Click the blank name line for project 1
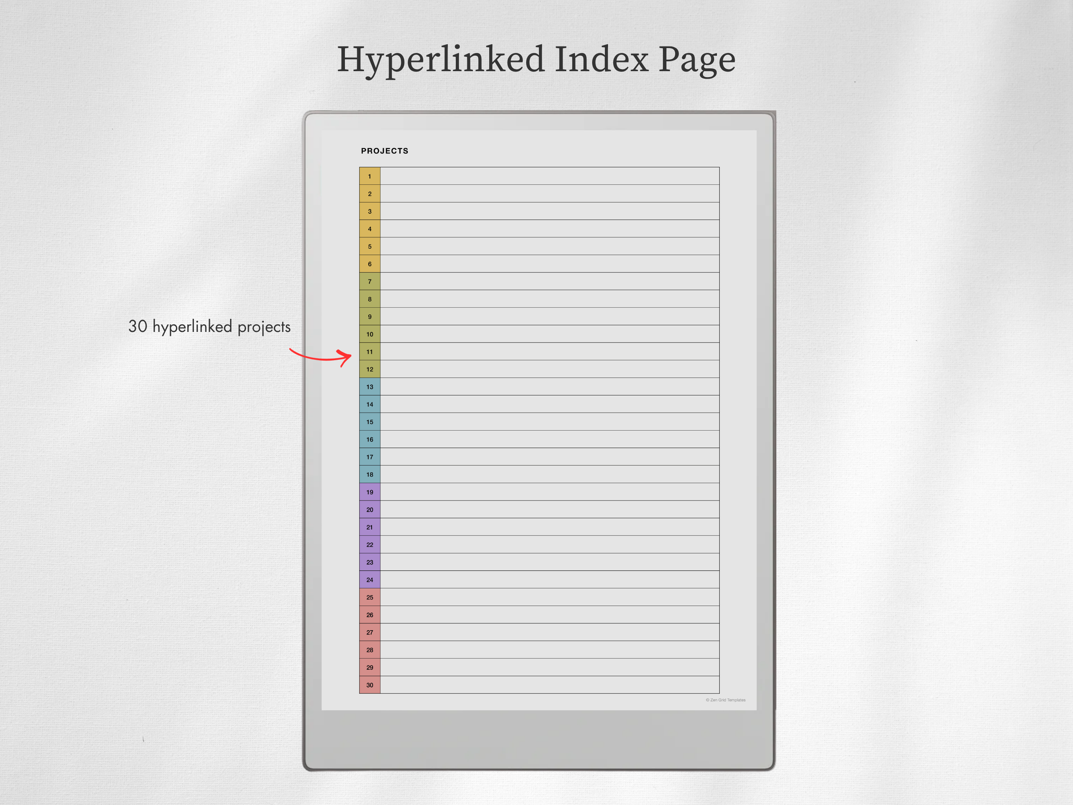Viewport: 1073px width, 805px height. 550,176
